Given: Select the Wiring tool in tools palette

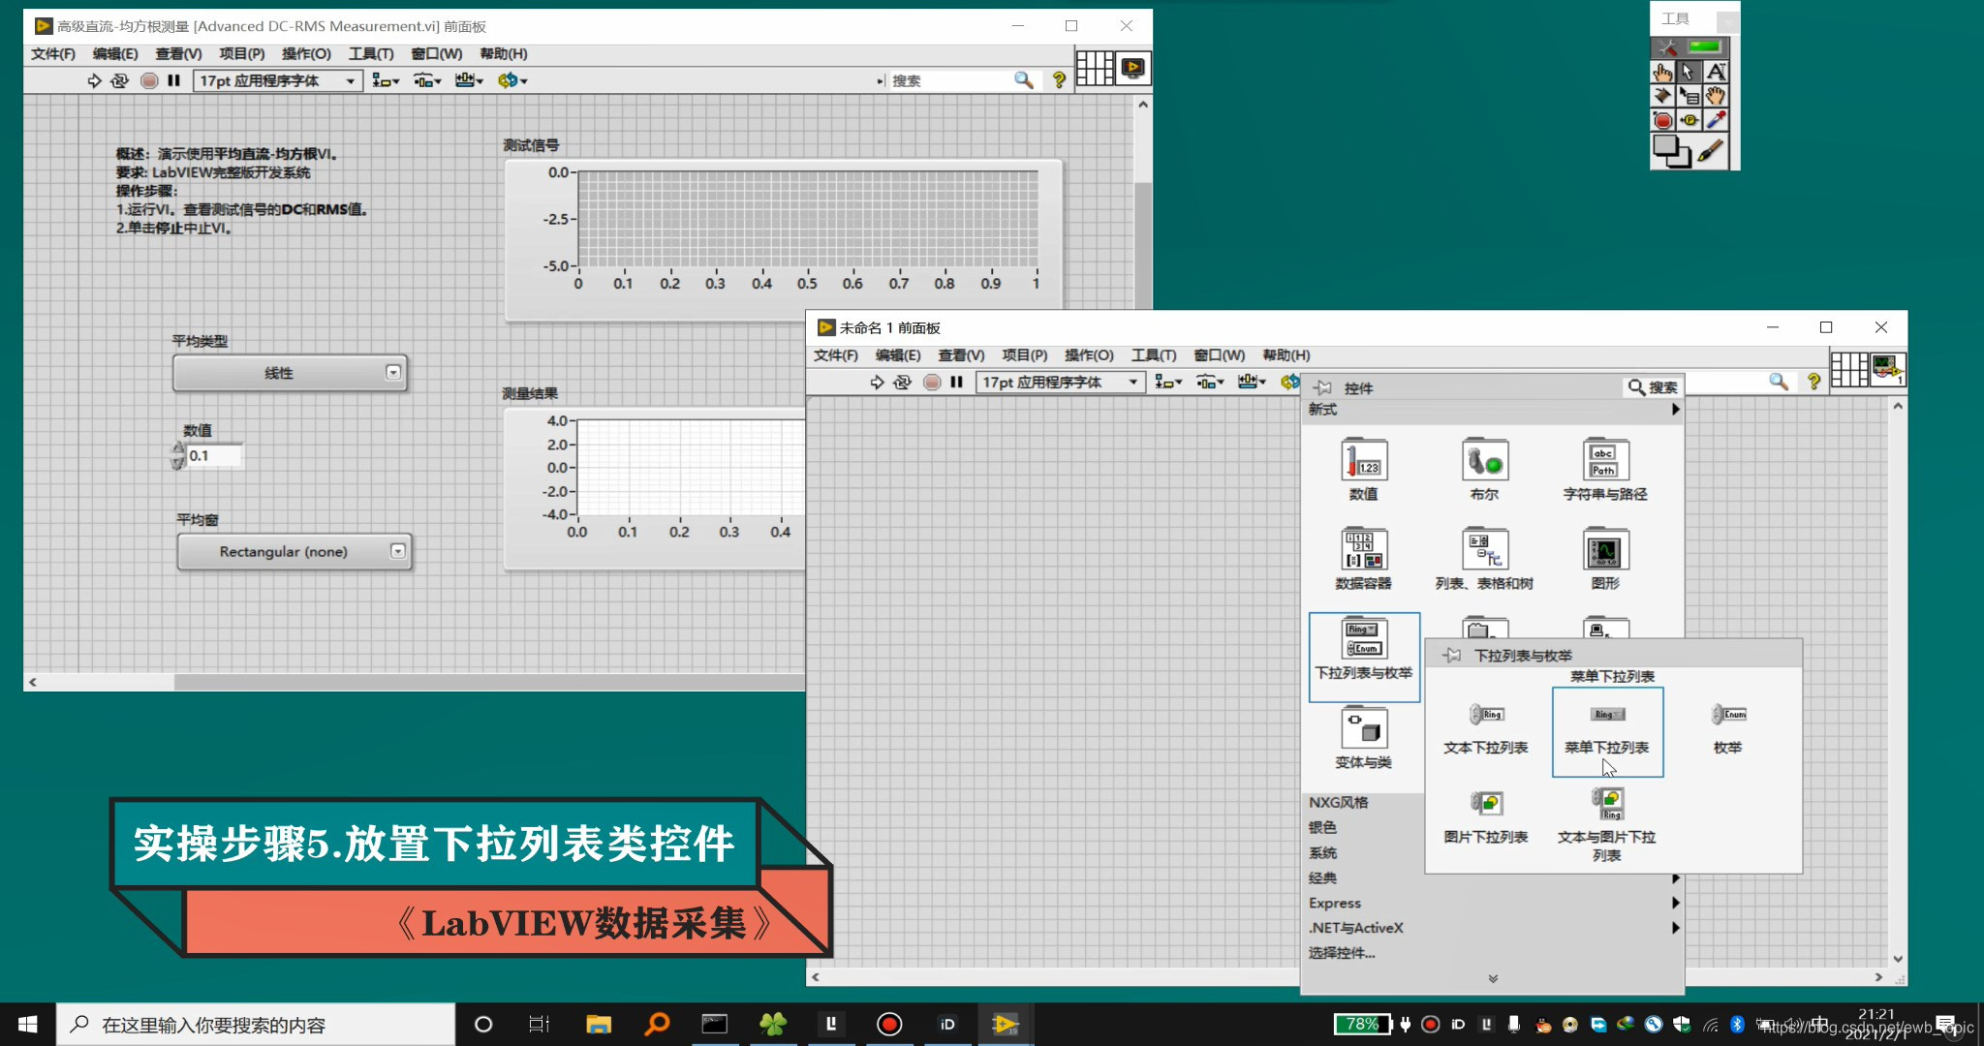Looking at the screenshot, I should click(x=1662, y=96).
